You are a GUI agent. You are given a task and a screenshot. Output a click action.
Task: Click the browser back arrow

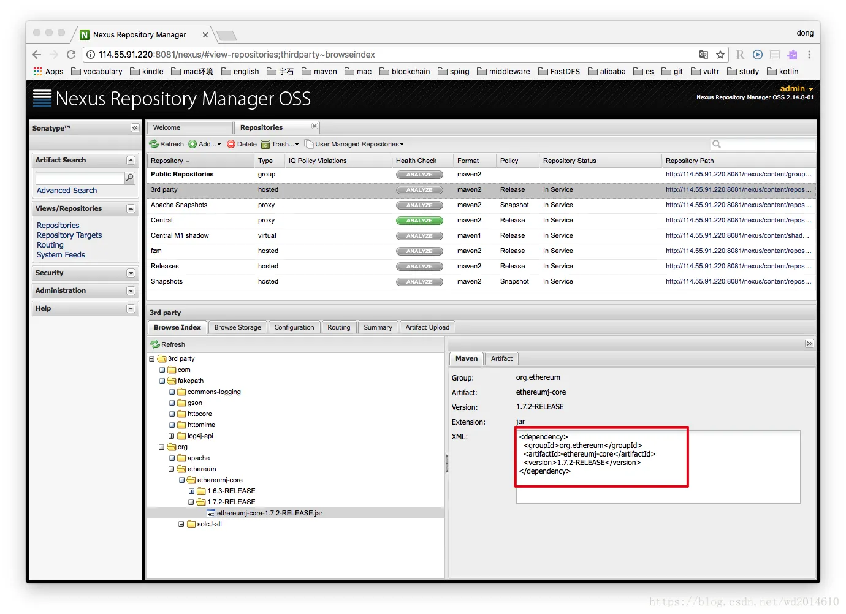tap(37, 55)
